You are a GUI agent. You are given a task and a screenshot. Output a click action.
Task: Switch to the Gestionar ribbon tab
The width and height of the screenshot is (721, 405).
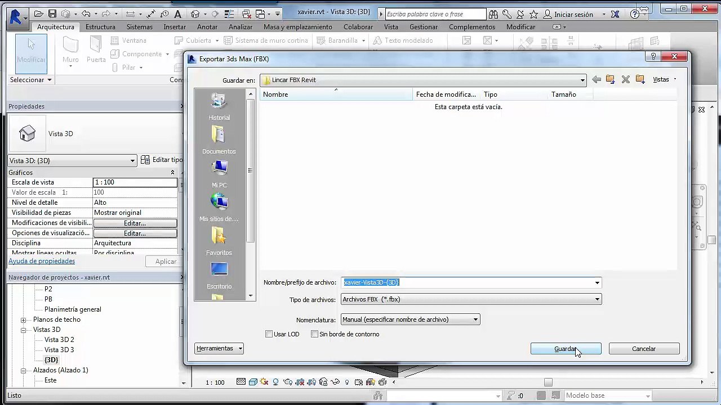pyautogui.click(x=424, y=27)
